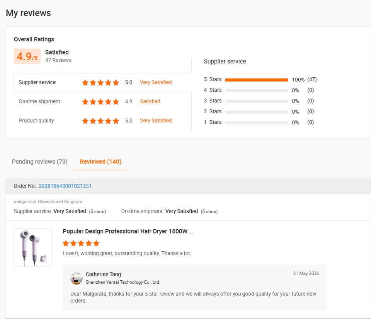Click the 4.9/5 overall score badge
The width and height of the screenshot is (371, 319).
(x=27, y=56)
